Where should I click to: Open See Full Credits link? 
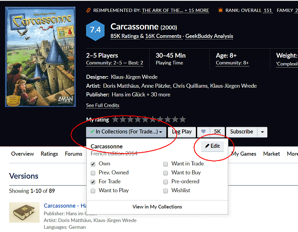tap(103, 105)
